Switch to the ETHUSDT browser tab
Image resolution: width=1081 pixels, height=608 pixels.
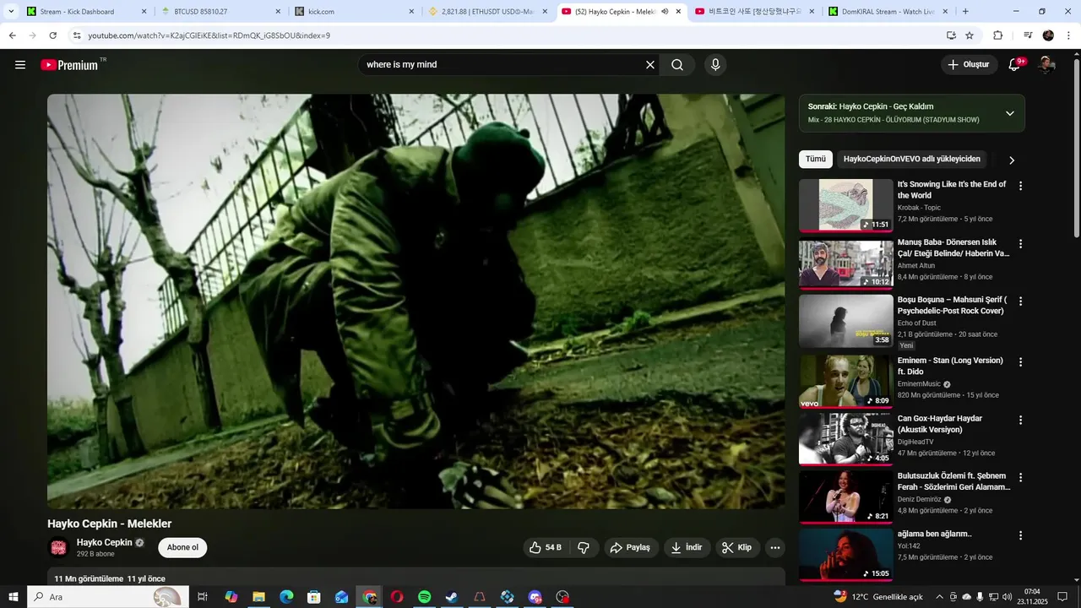click(x=488, y=12)
